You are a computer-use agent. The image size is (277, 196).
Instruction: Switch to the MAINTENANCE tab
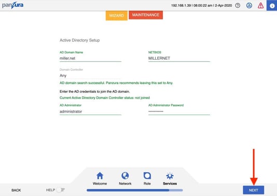tap(146, 15)
